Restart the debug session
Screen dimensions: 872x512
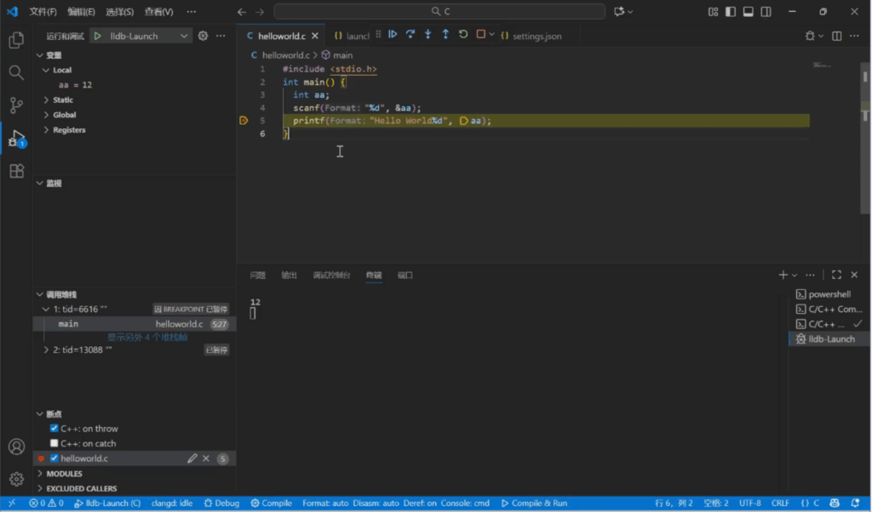click(x=463, y=35)
